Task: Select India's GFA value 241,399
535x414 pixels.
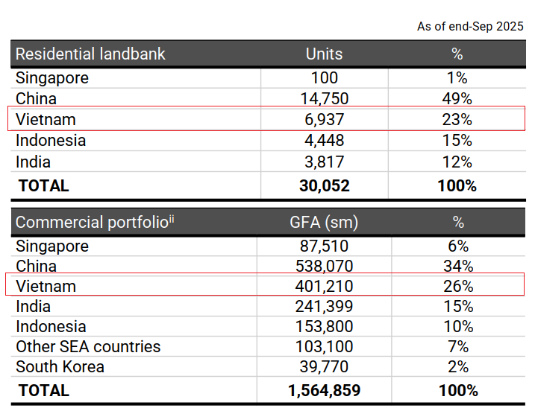Action: click(x=324, y=307)
